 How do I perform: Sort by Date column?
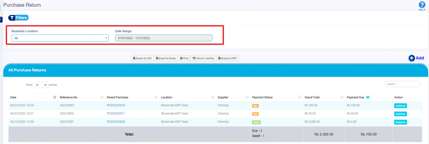pos(33,97)
